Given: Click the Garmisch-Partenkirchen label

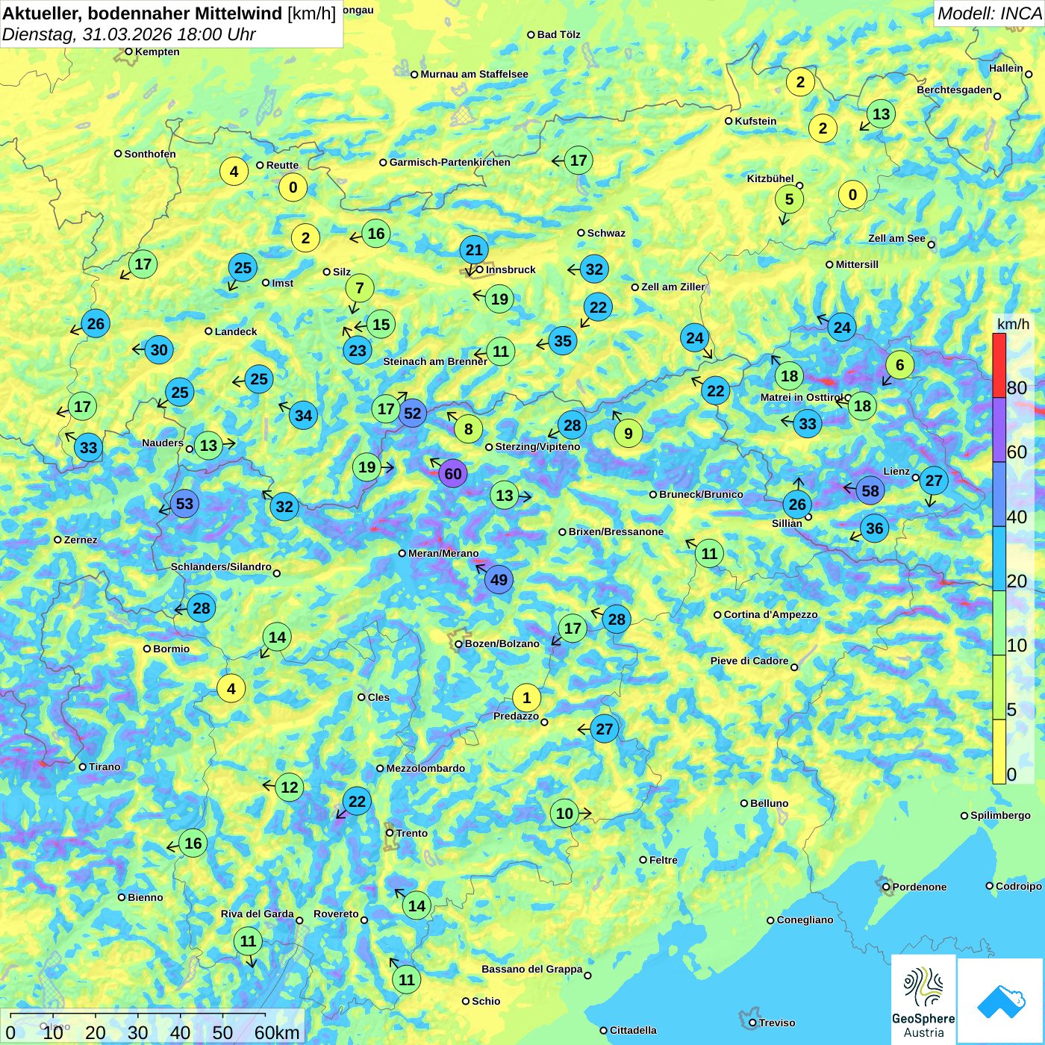Looking at the screenshot, I should 450,162.
